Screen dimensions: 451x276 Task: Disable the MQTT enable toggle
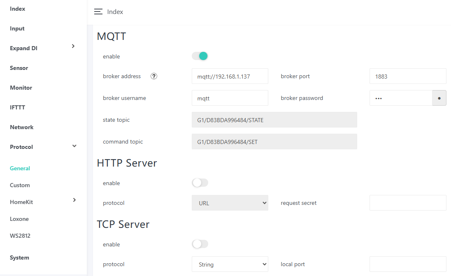[x=200, y=56]
